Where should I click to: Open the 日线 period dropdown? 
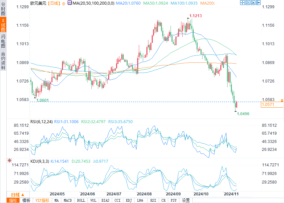(18, 195)
